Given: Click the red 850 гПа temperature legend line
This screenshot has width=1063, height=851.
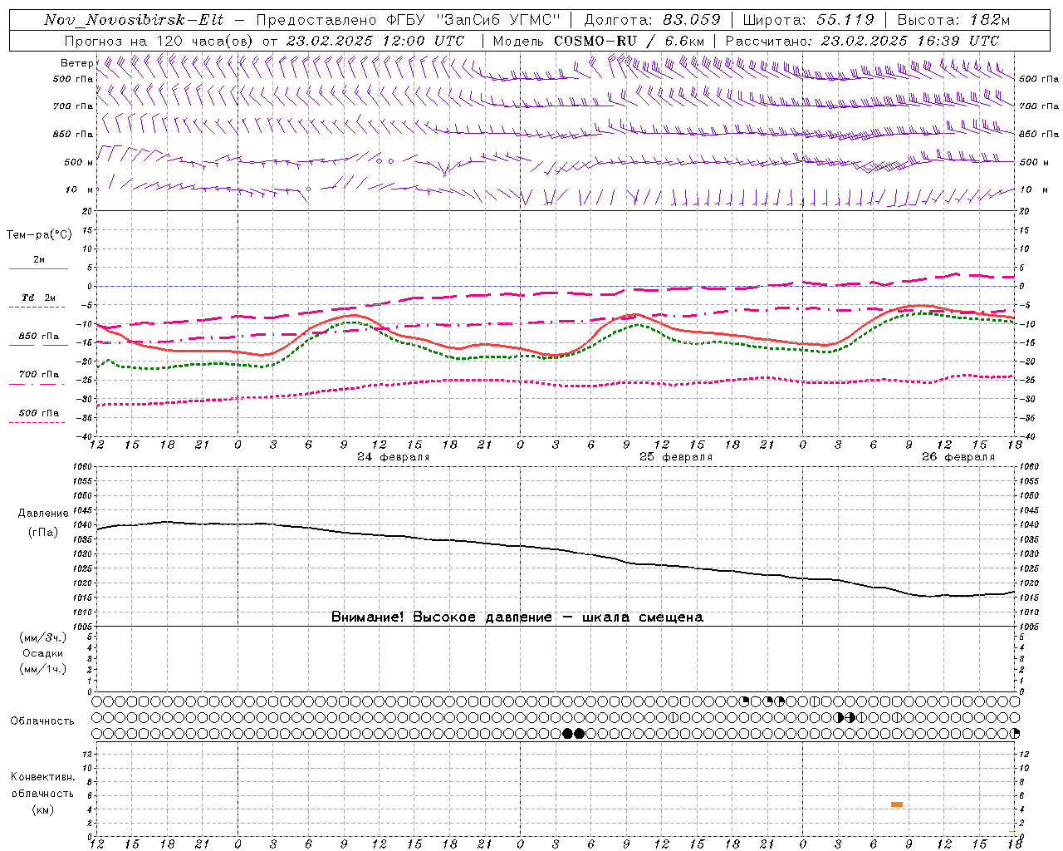Looking at the screenshot, I should click(x=38, y=346).
